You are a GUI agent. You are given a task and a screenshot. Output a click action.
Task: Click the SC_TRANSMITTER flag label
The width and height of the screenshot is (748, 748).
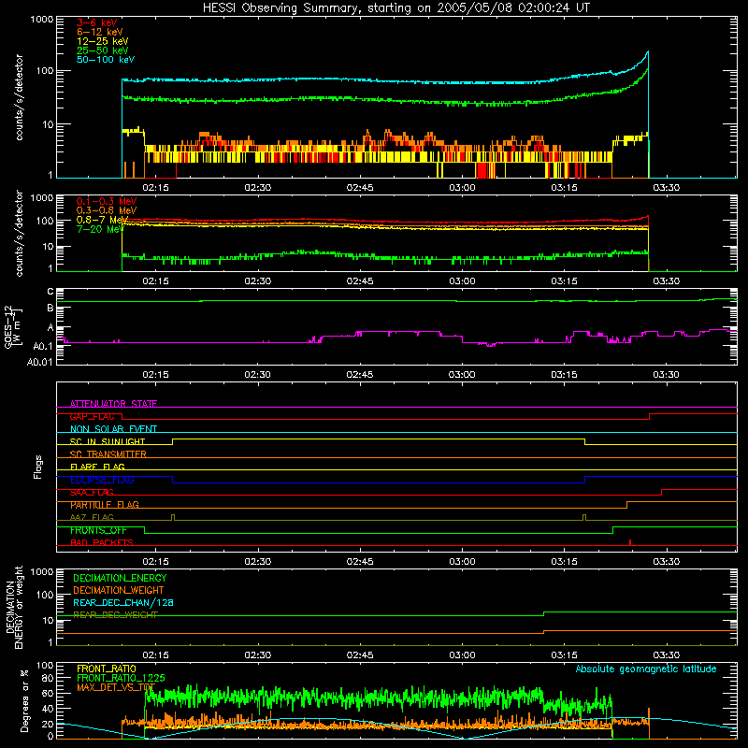click(x=108, y=454)
